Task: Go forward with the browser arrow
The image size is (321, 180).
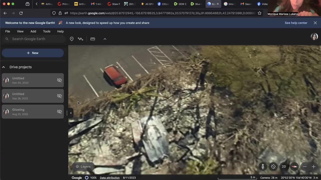Action: (x=13, y=13)
